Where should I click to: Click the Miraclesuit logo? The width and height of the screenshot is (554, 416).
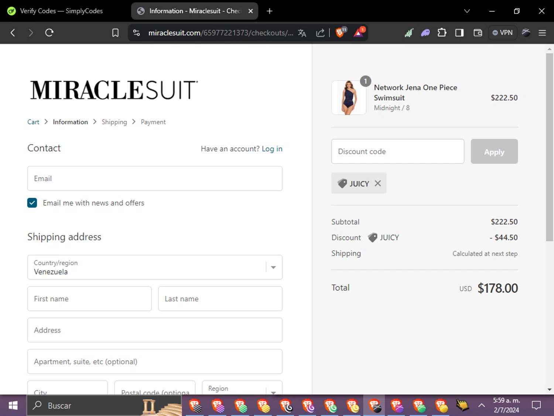[x=114, y=90]
